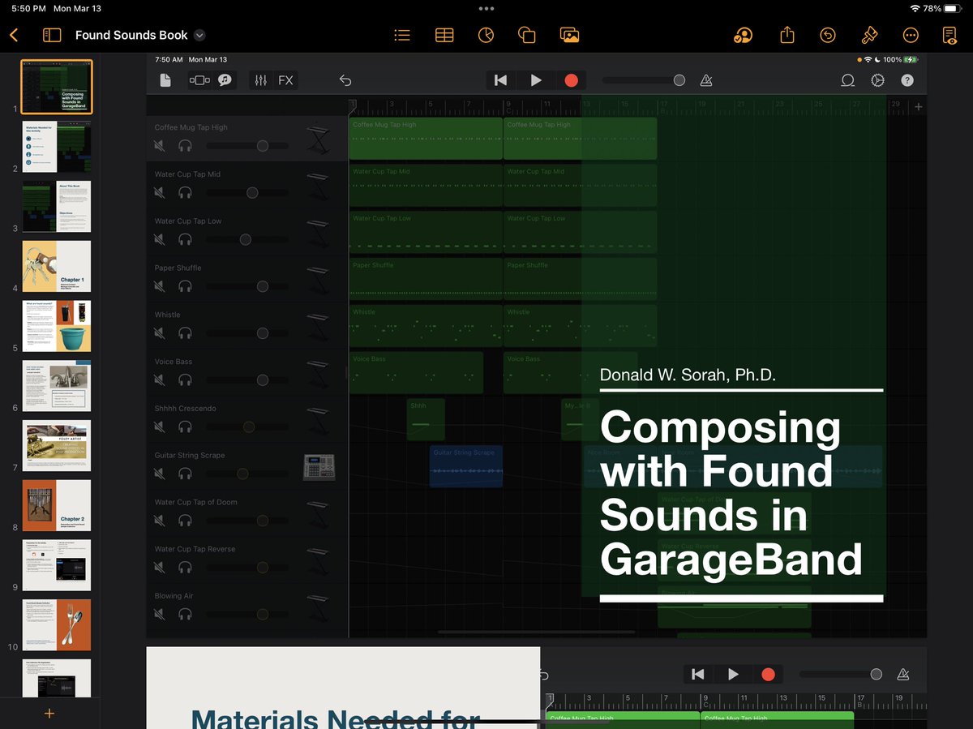This screenshot has width=973, height=729.
Task: Click volume slider on Paper Shuffle track
Action: (247, 286)
